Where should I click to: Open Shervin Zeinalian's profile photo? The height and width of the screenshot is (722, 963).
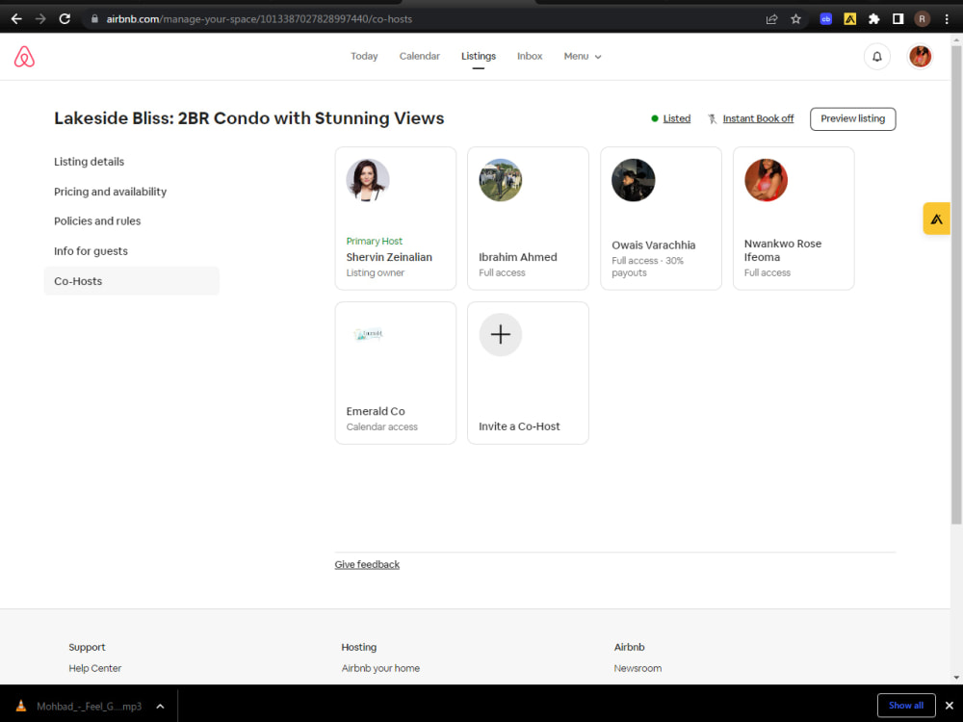368,180
